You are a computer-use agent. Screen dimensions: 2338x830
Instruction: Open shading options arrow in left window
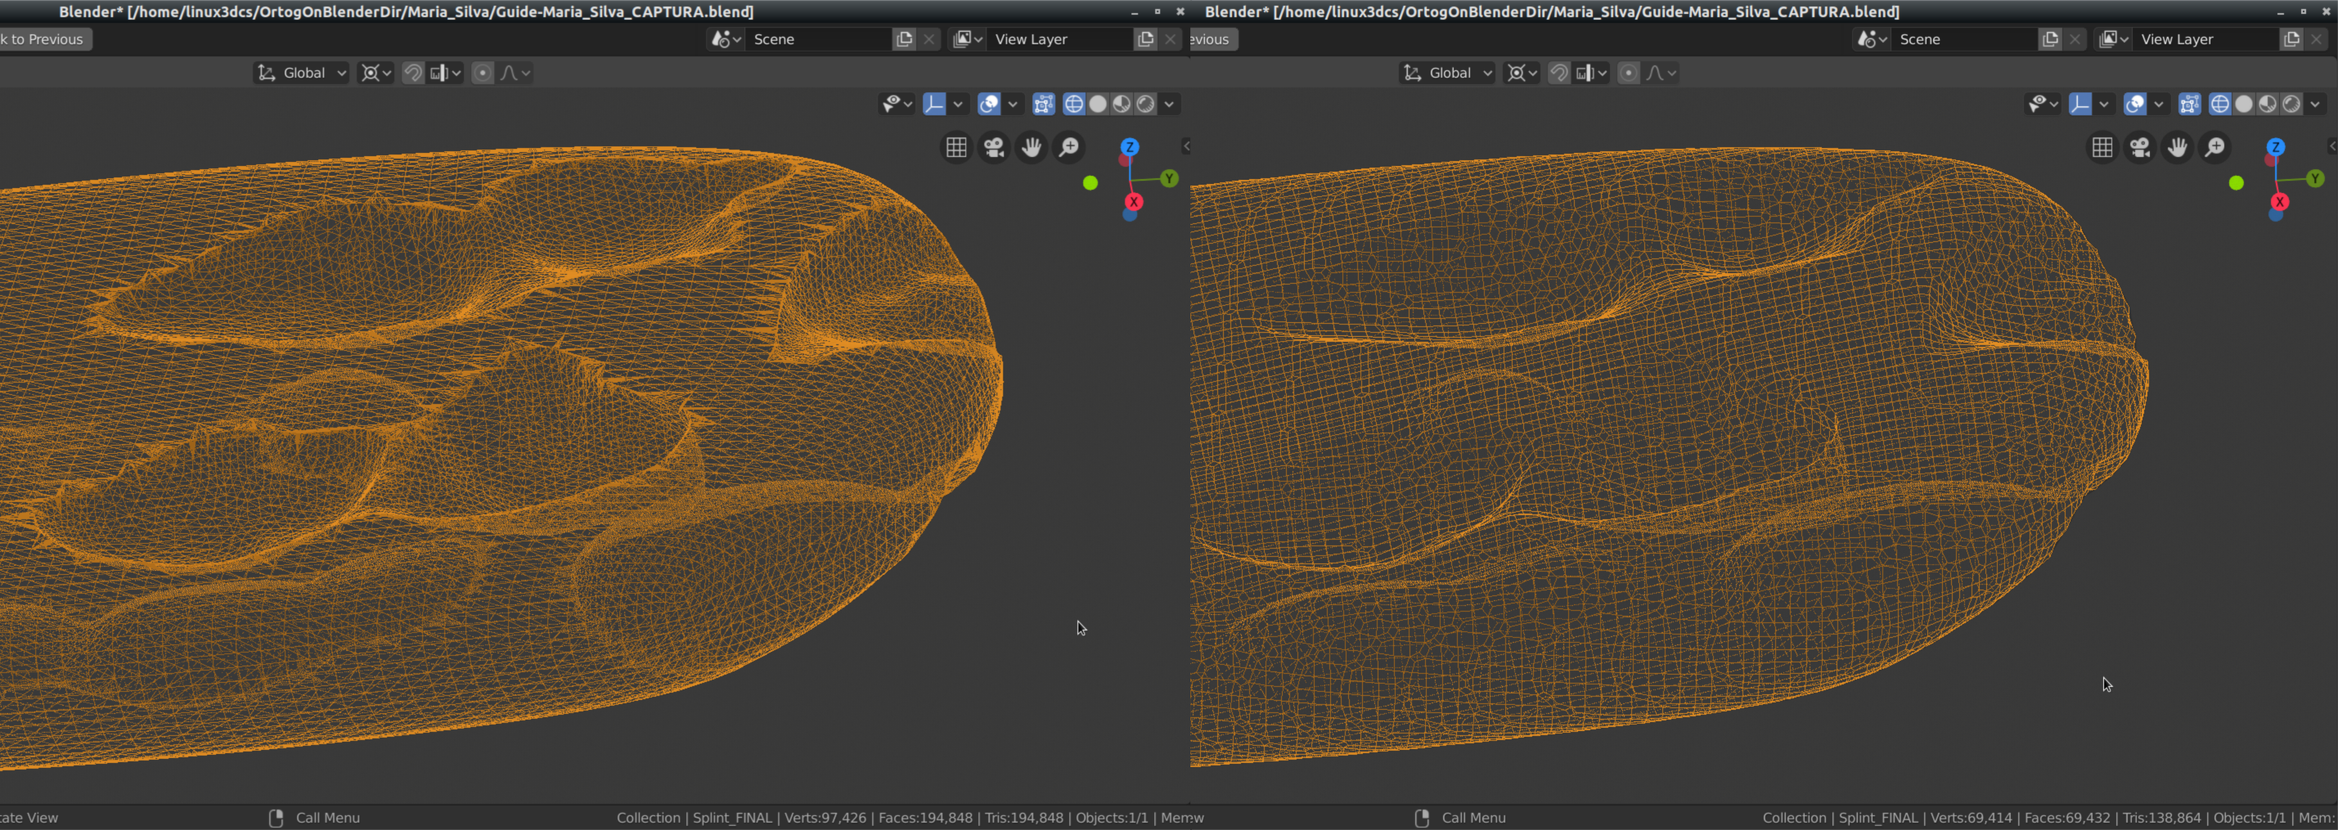(x=1169, y=105)
